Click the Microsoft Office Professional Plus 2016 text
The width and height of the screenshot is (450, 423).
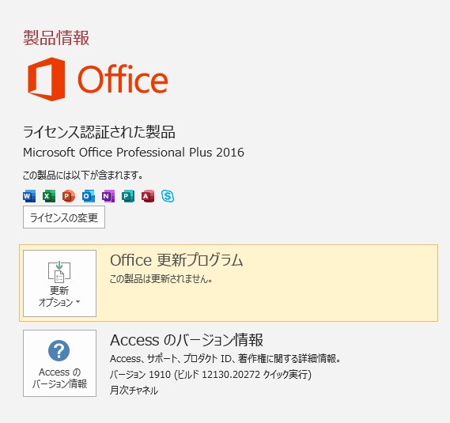click(134, 153)
